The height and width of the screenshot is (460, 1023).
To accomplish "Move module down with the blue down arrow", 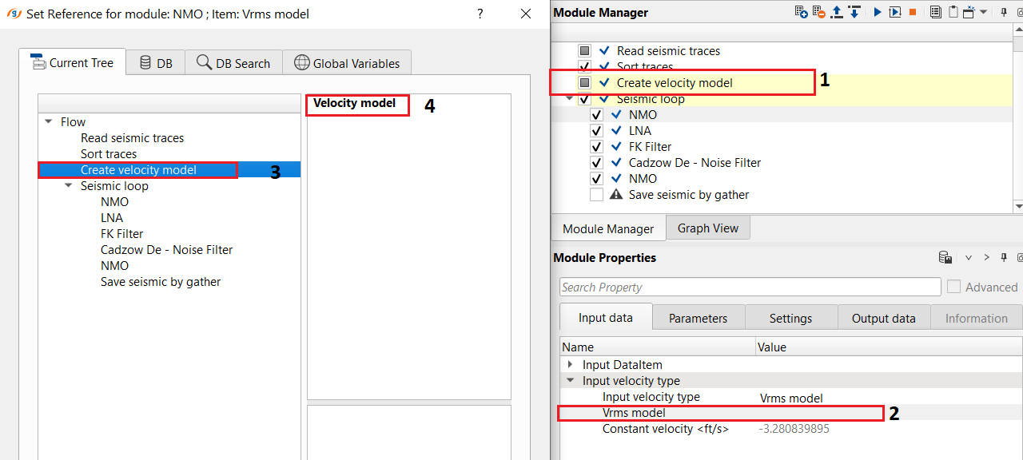I will (854, 12).
